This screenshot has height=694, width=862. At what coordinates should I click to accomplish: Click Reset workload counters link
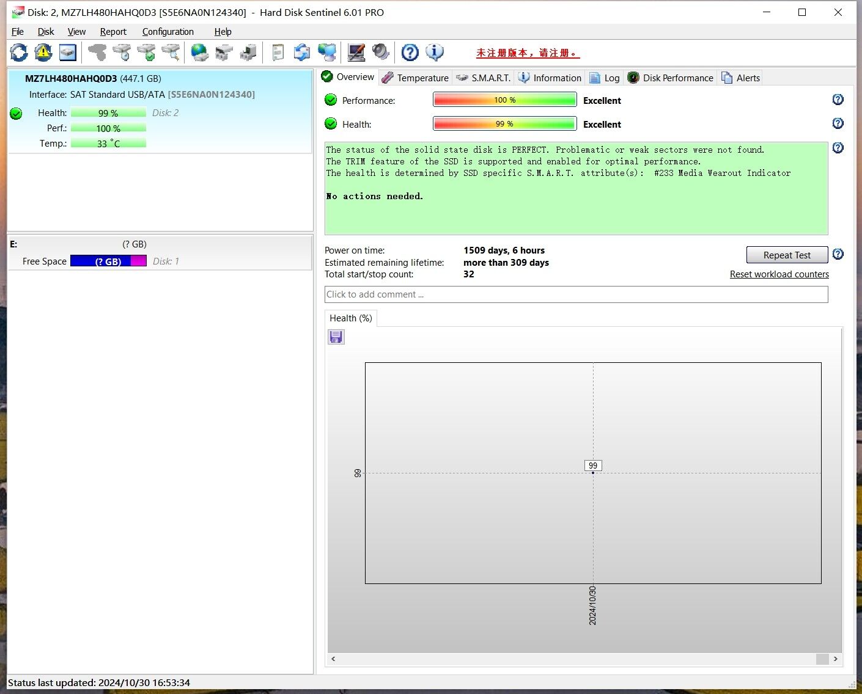pos(779,274)
